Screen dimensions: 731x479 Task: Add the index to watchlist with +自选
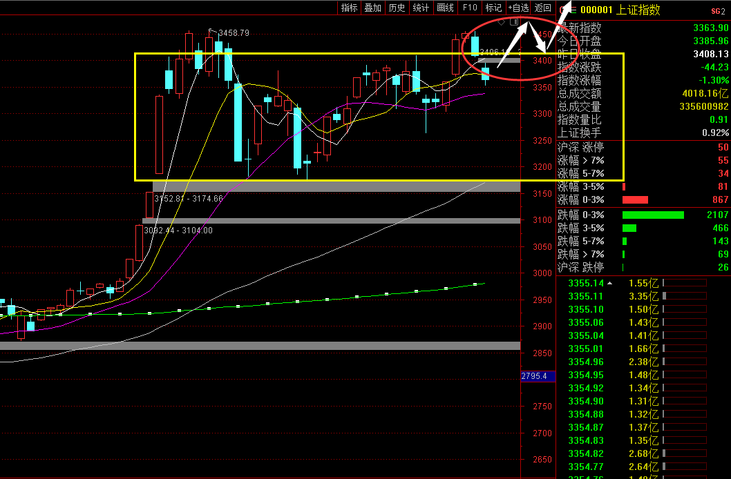518,8
